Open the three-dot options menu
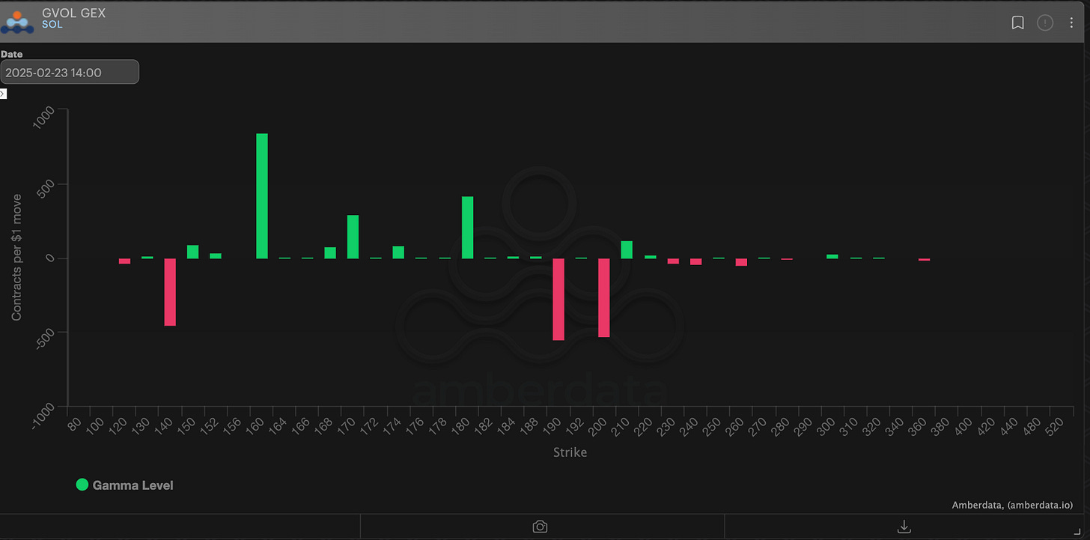Viewport: 1090px width, 540px height. click(1072, 23)
